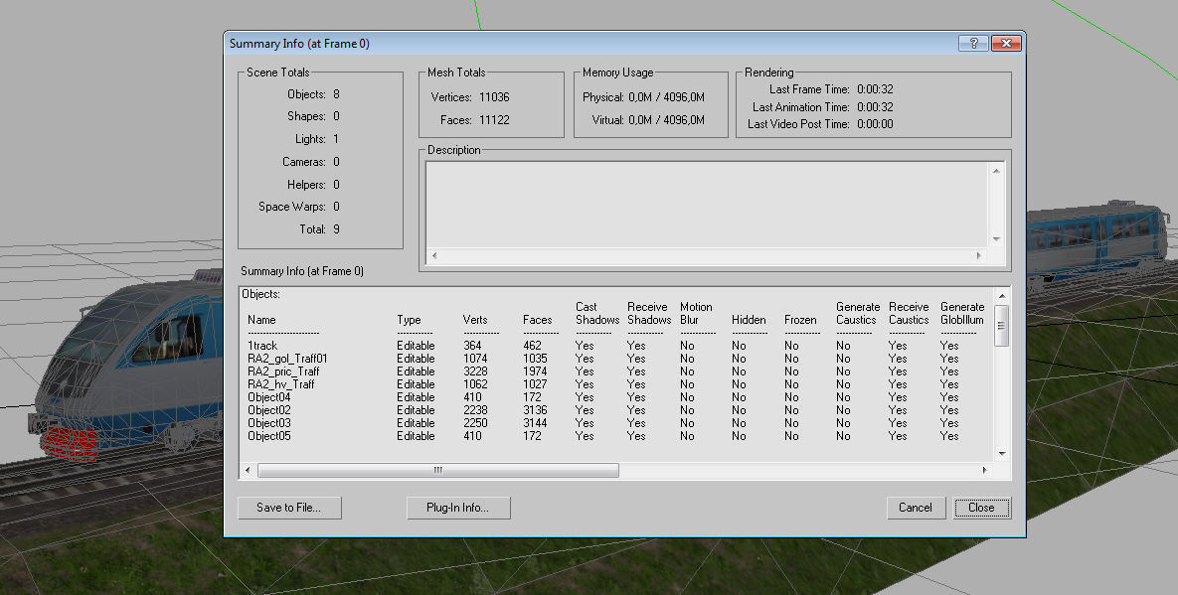1178x595 pixels.
Task: Select the RA2_gol_Traff01 object name
Action: [x=287, y=359]
